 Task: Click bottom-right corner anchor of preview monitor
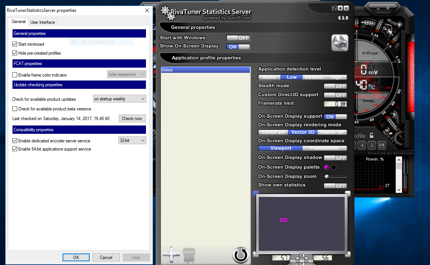click(x=348, y=254)
